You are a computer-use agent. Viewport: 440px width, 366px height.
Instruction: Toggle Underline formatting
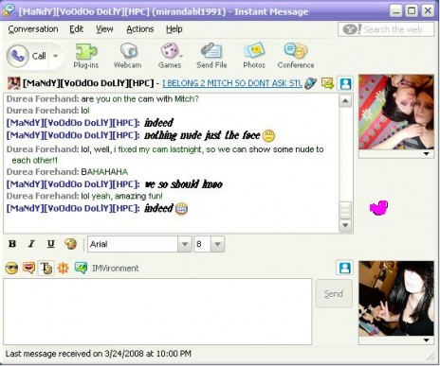[x=50, y=244]
